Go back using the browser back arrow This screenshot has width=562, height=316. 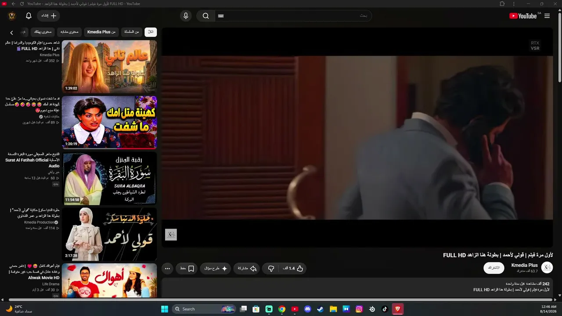[13, 4]
